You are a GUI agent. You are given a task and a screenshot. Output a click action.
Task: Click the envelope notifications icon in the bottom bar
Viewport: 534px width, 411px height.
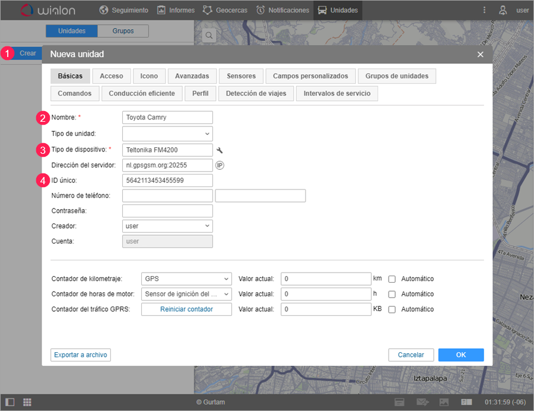pyautogui.click(x=422, y=402)
